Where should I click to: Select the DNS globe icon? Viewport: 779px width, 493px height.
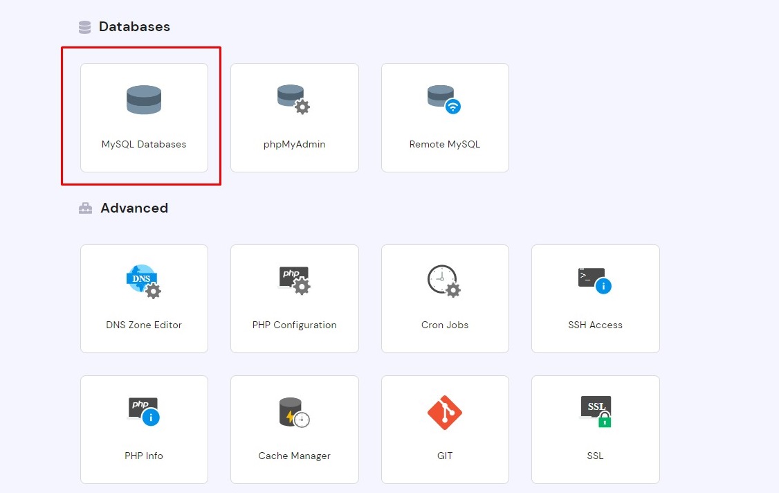pyautogui.click(x=144, y=280)
